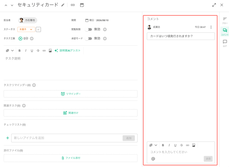The width and height of the screenshot is (229, 167).
Task: Switch to the フロー side tab
Action: click(225, 20)
